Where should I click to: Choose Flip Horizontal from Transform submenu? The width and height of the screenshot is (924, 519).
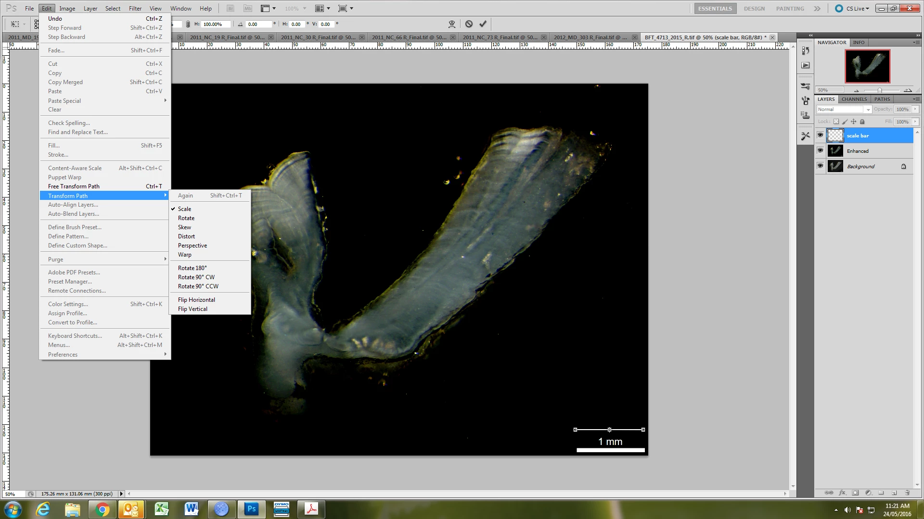pyautogui.click(x=196, y=300)
